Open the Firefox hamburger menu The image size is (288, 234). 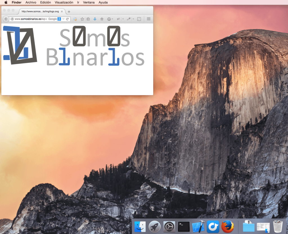148,19
